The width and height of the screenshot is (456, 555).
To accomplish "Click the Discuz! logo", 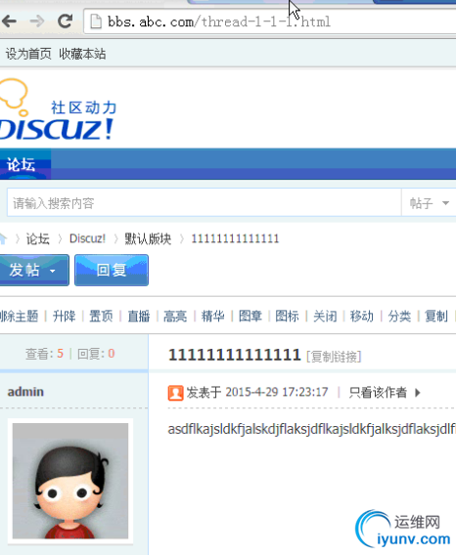I will [57, 109].
